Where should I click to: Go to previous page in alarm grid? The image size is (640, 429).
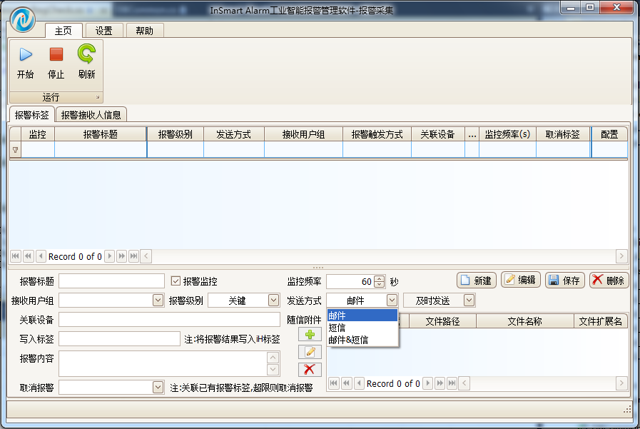pos(28,256)
